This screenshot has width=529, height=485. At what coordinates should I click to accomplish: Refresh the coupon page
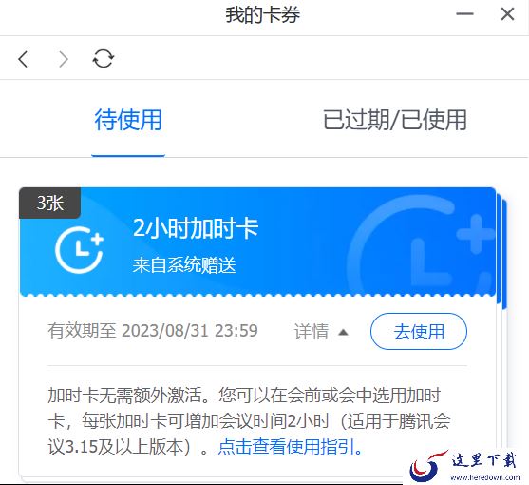tap(104, 59)
